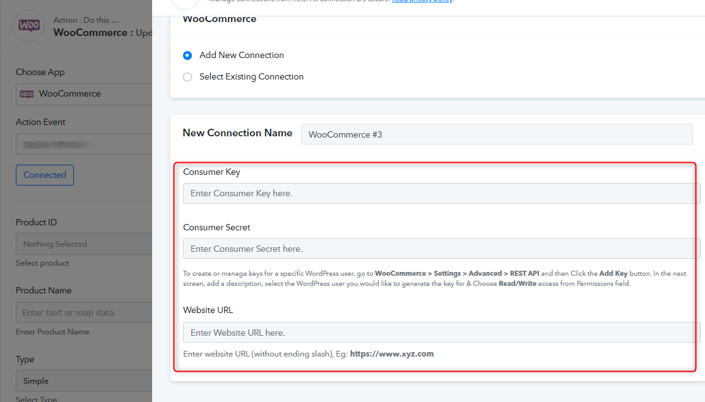The image size is (705, 402).
Task: Focus the Consumer Secret input field
Action: (441, 249)
